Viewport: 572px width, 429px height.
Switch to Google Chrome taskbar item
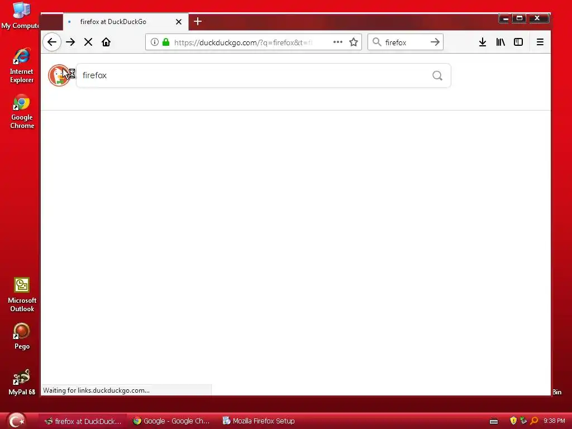pos(171,421)
